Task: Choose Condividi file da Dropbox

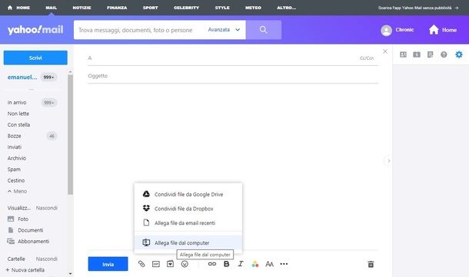Action: pyautogui.click(x=188, y=209)
